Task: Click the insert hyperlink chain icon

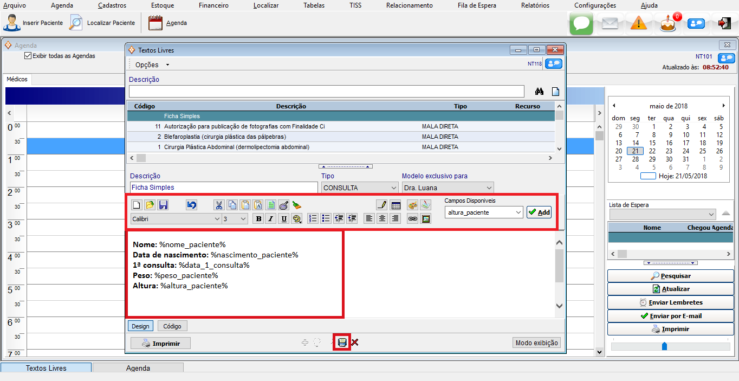Action: coord(413,219)
